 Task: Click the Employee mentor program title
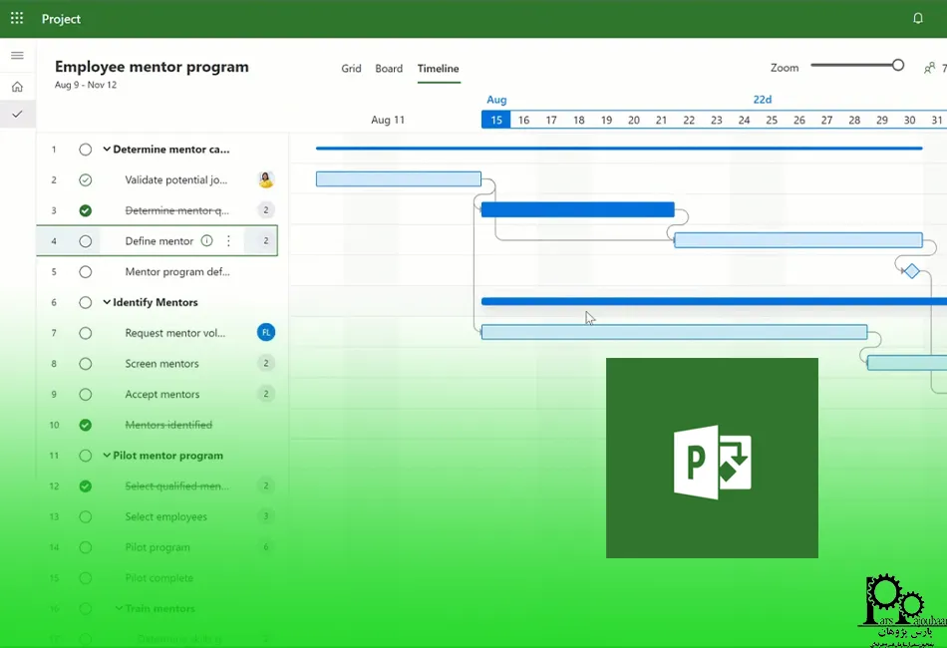click(152, 67)
